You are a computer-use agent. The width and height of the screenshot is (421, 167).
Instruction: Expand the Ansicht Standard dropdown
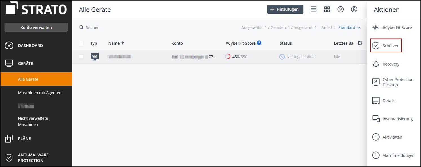tap(349, 28)
